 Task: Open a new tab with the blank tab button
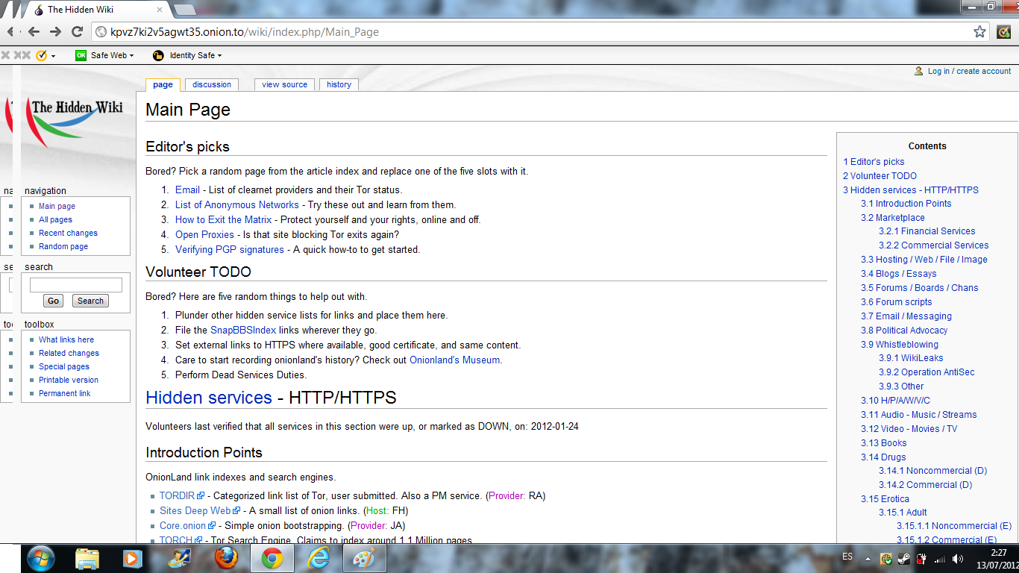pyautogui.click(x=184, y=10)
